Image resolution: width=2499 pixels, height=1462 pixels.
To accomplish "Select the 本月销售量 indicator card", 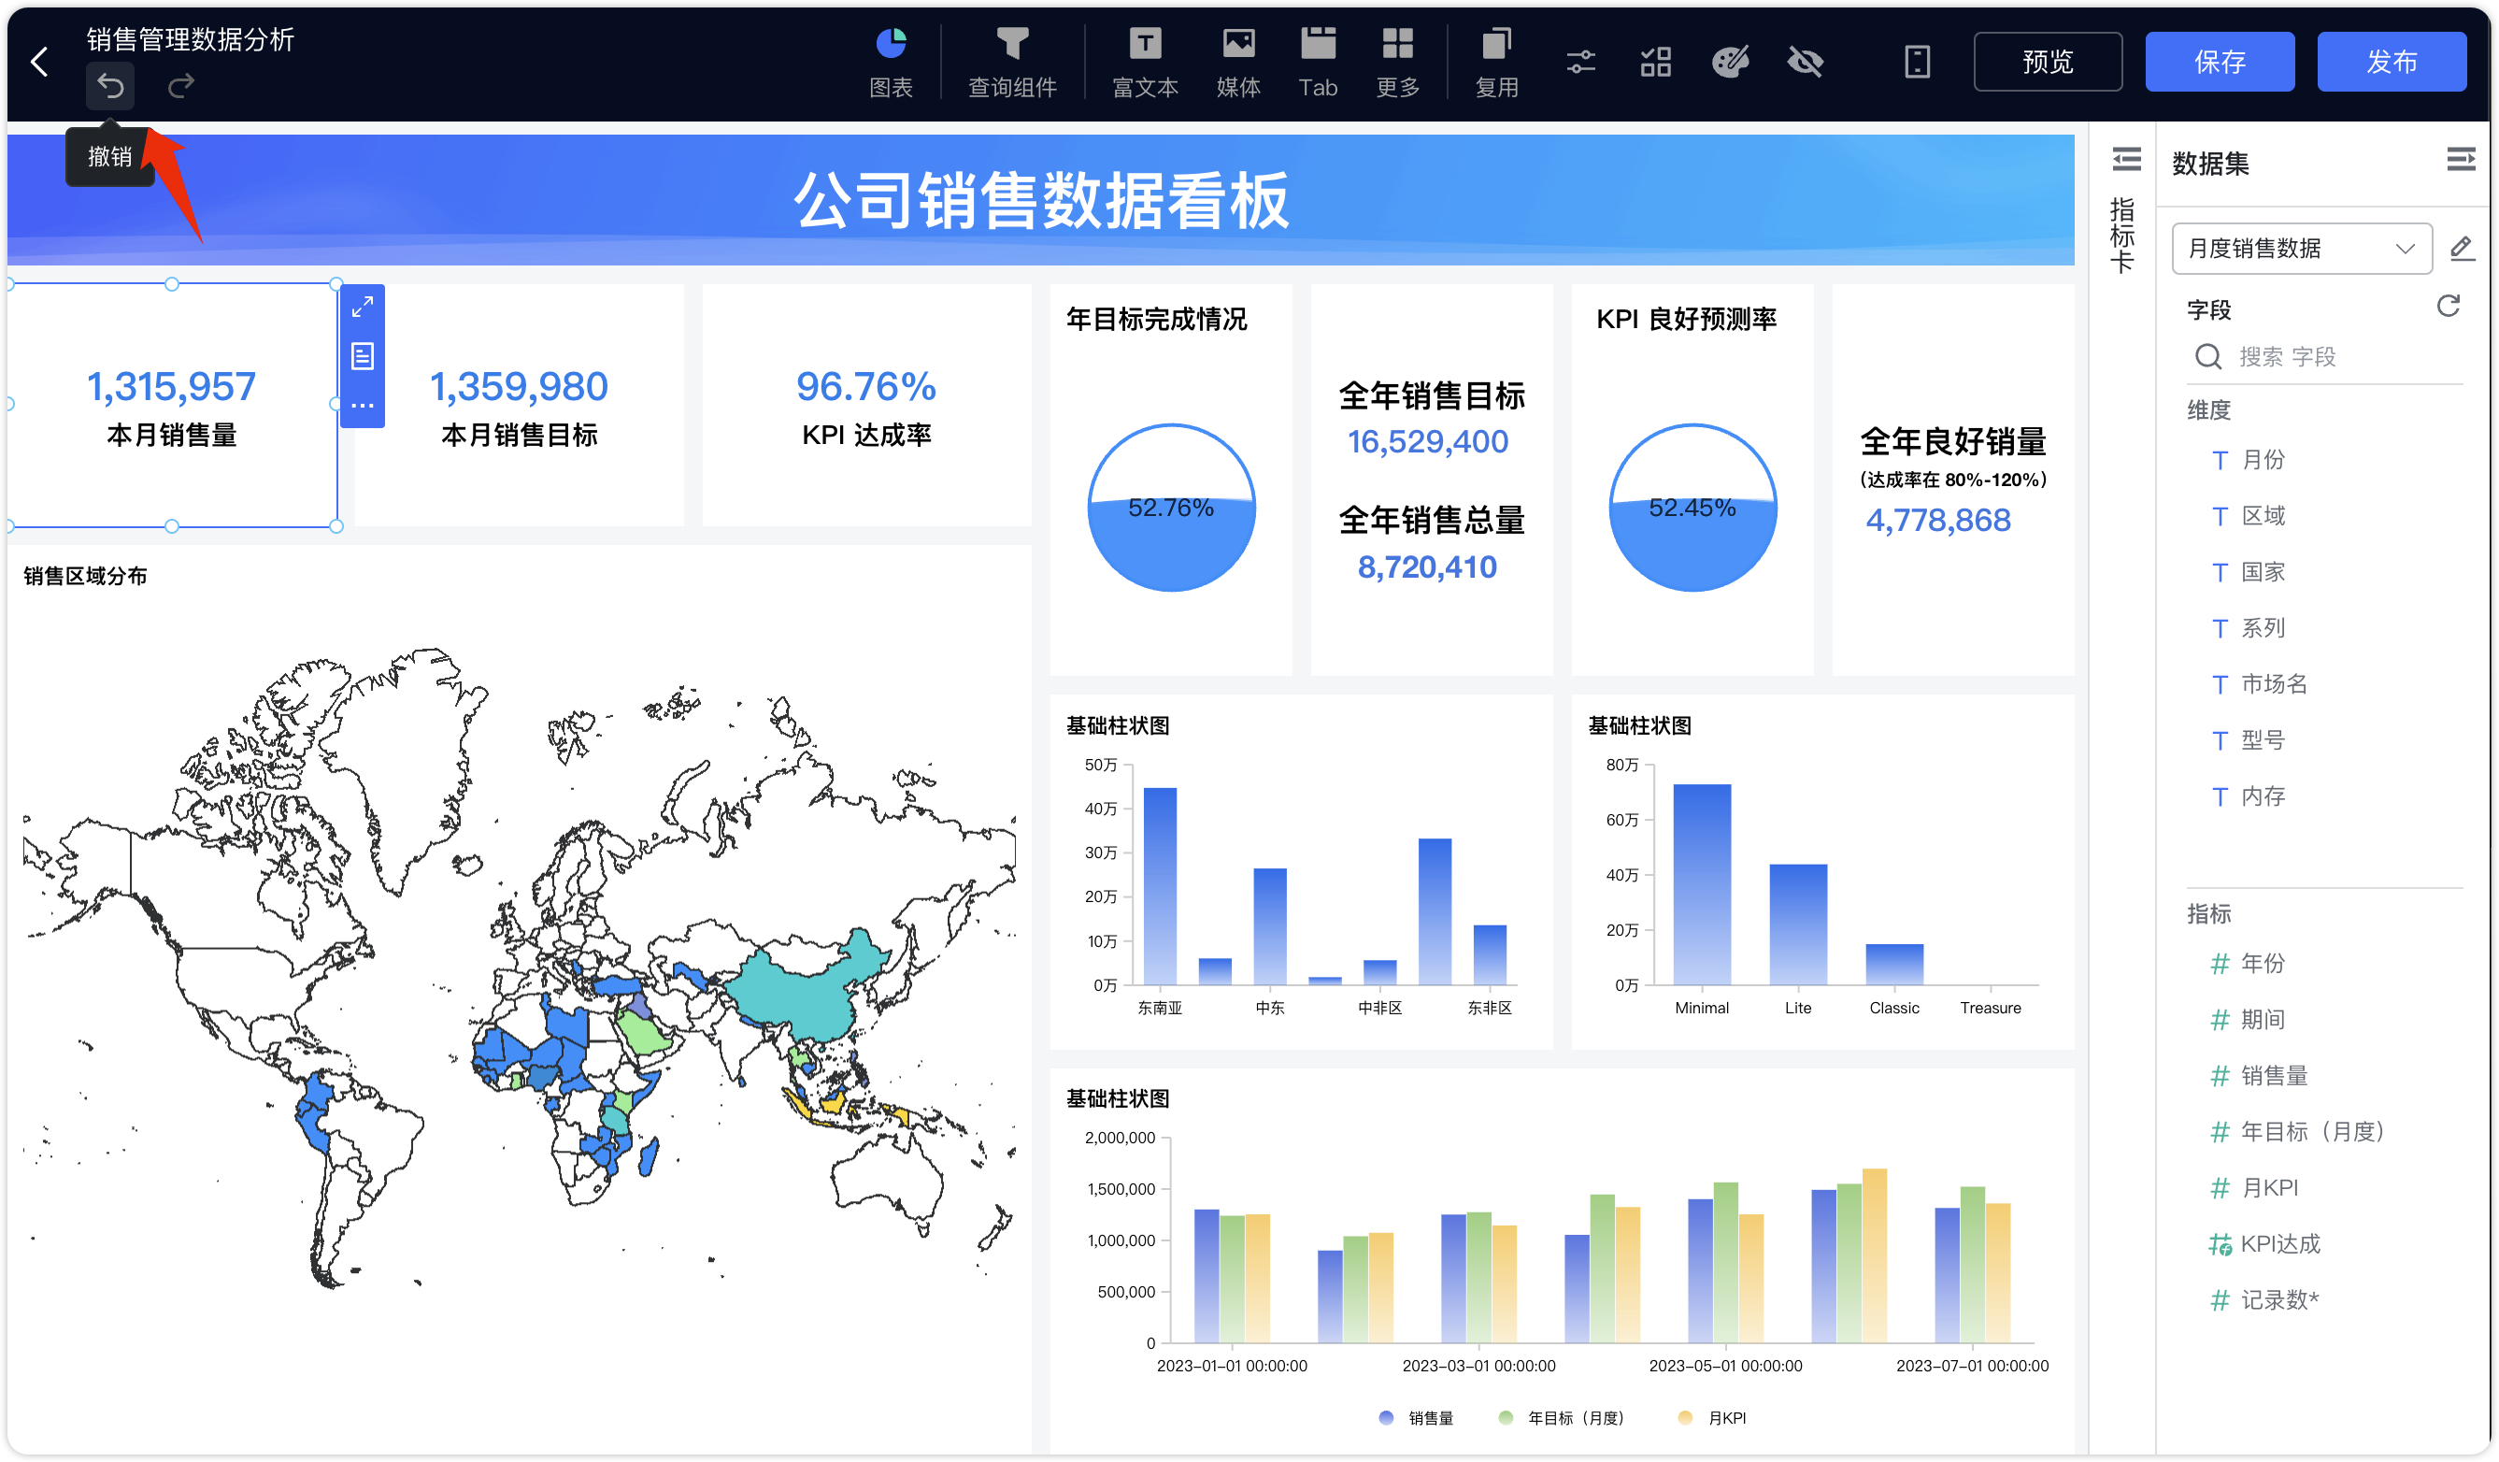I will (x=172, y=406).
